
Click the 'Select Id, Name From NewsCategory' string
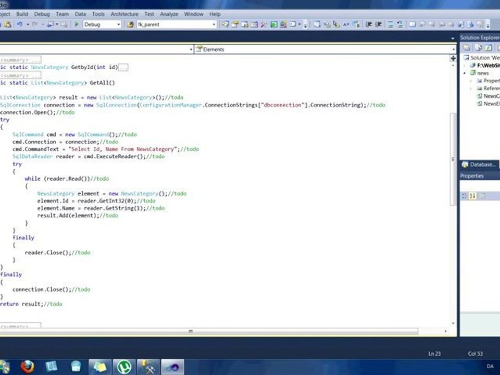point(122,149)
